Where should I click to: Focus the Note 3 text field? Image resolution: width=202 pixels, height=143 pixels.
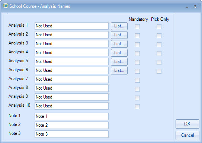(71, 134)
